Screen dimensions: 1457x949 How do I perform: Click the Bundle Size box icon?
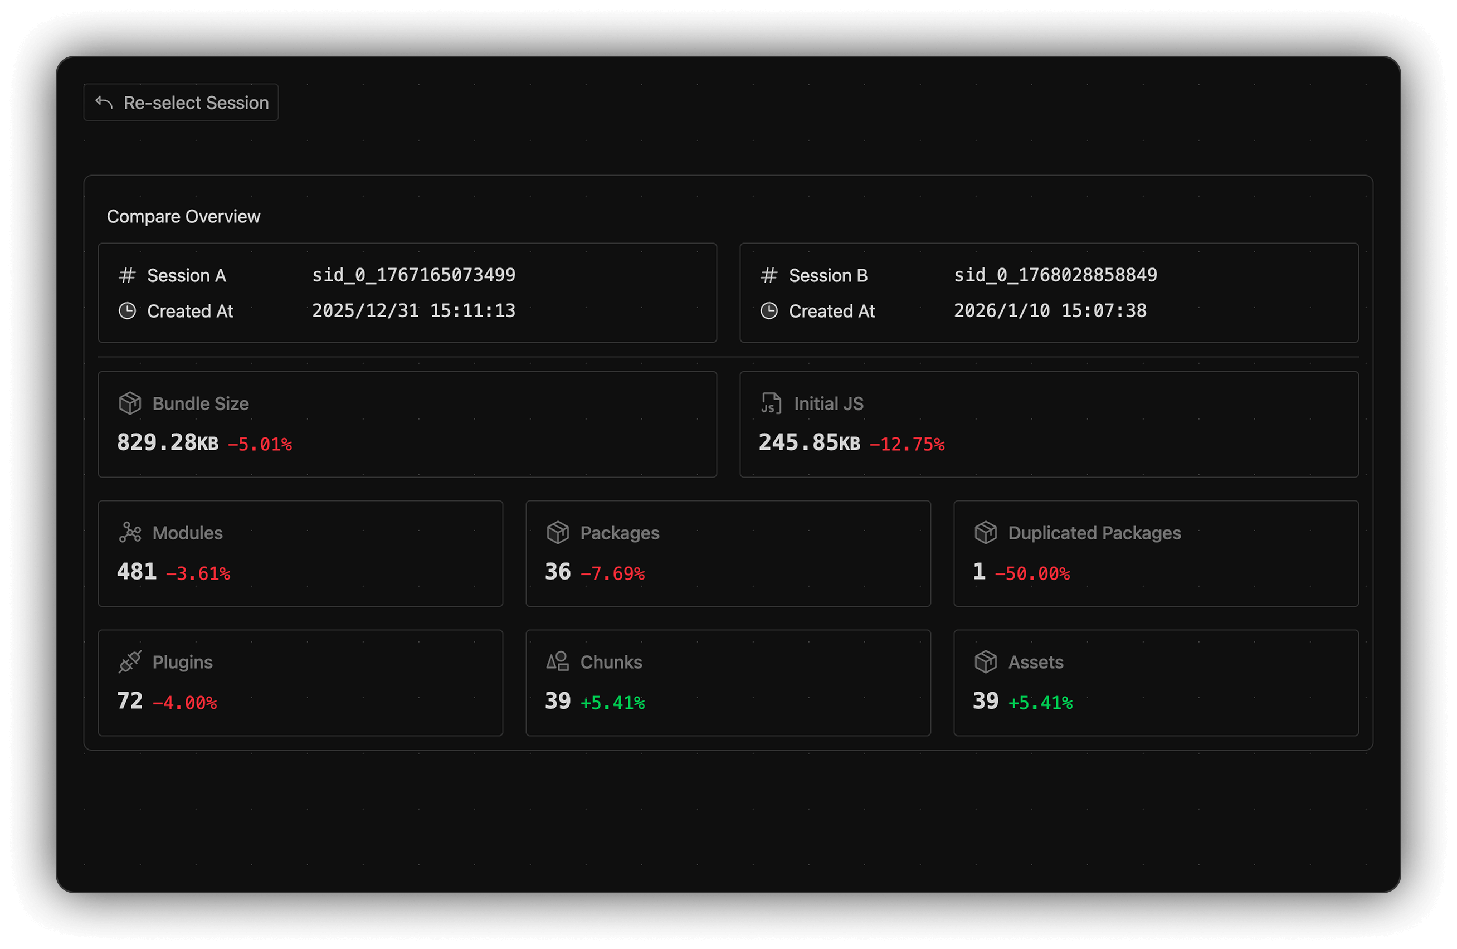click(x=130, y=403)
